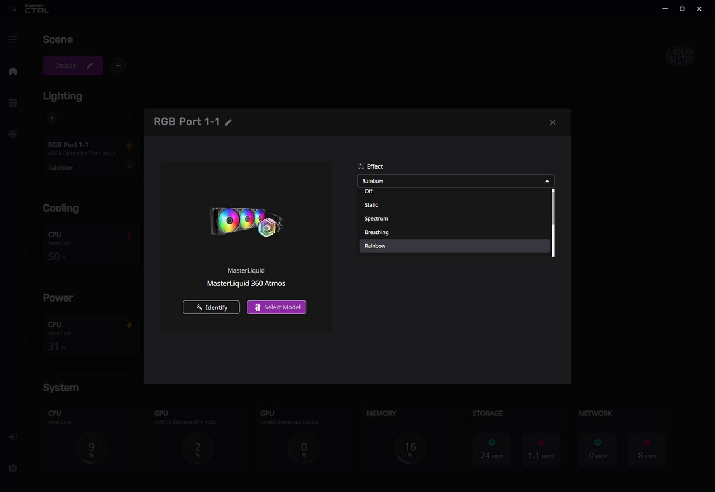Rename RGB Port 1-1 with the pencil icon

(x=228, y=122)
